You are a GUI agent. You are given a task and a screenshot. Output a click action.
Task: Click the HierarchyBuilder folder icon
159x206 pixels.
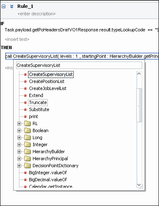28,152
